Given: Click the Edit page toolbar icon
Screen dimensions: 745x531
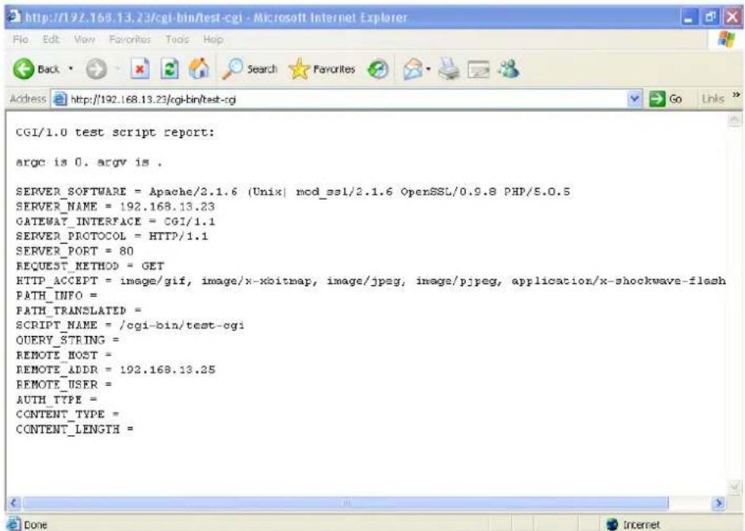Looking at the screenshot, I should point(479,70).
